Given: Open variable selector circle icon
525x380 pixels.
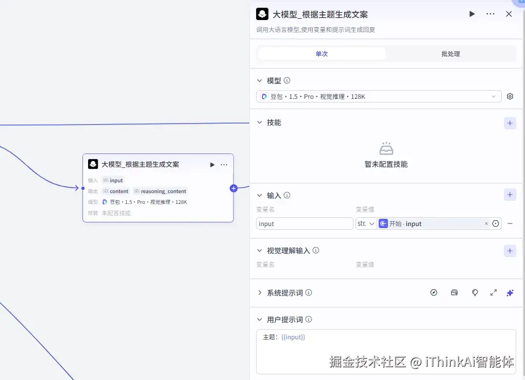Looking at the screenshot, I should click(496, 223).
